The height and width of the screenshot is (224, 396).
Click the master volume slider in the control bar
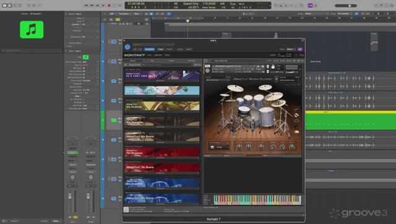tap(346, 6)
